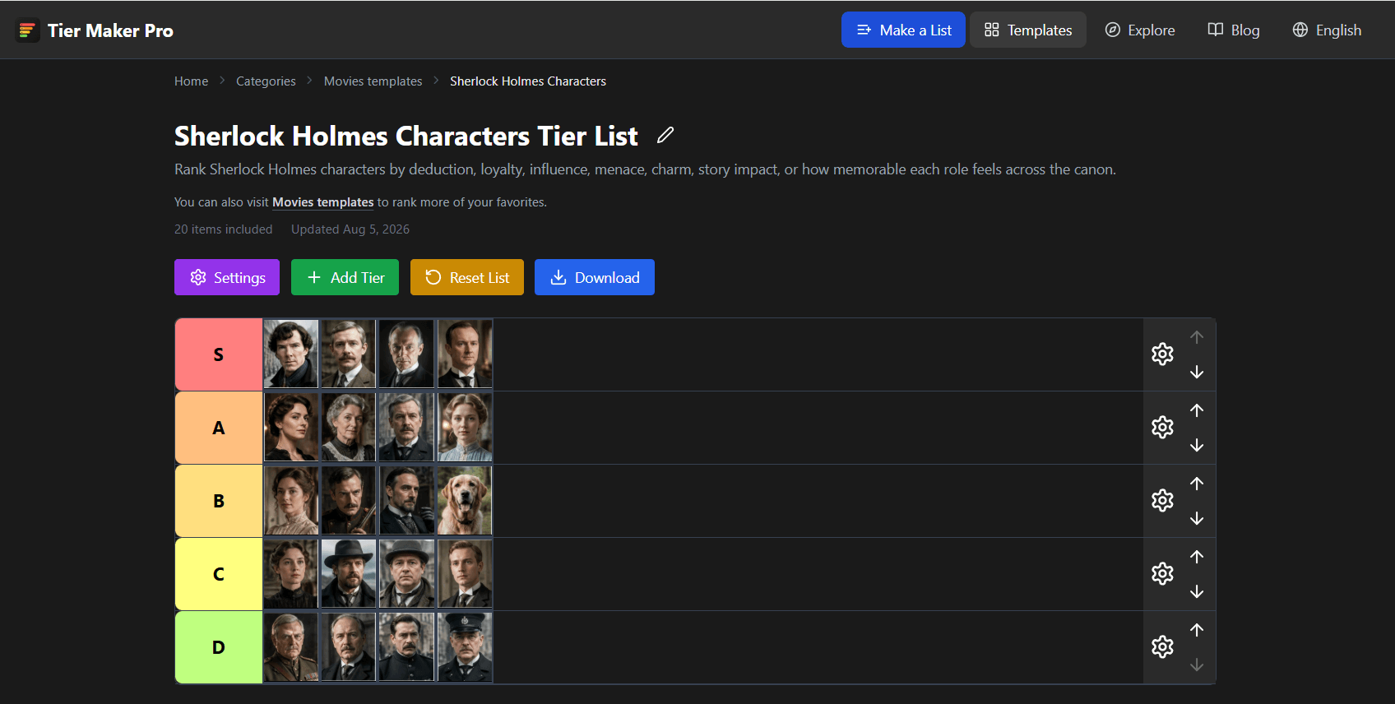
Task: Select second S tier portrait, mustached man
Action: point(349,354)
